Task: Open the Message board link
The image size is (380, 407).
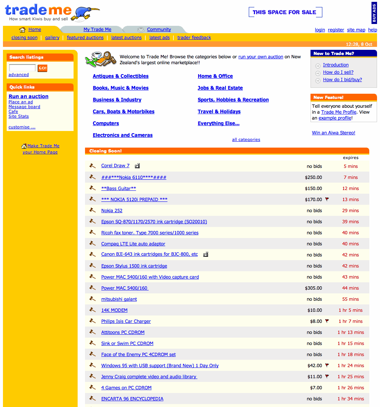Action: coord(24,107)
